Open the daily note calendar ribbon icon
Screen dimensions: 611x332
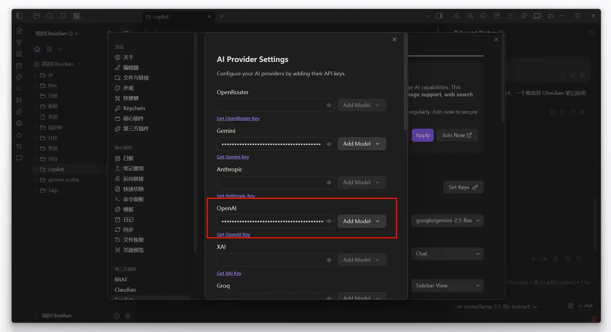[x=19, y=66]
